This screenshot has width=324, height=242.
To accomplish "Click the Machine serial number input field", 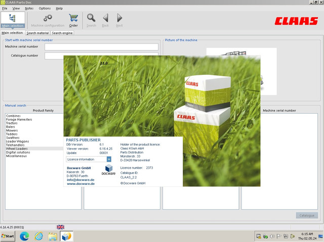I will [101, 47].
